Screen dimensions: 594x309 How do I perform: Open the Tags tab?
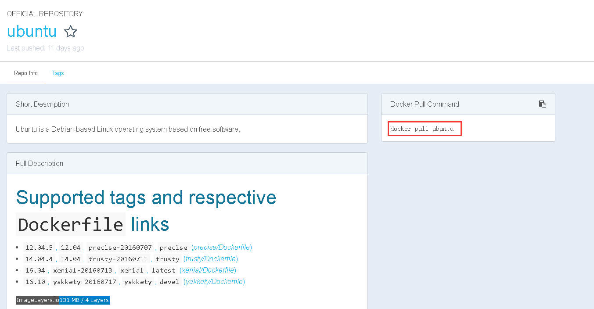click(58, 73)
